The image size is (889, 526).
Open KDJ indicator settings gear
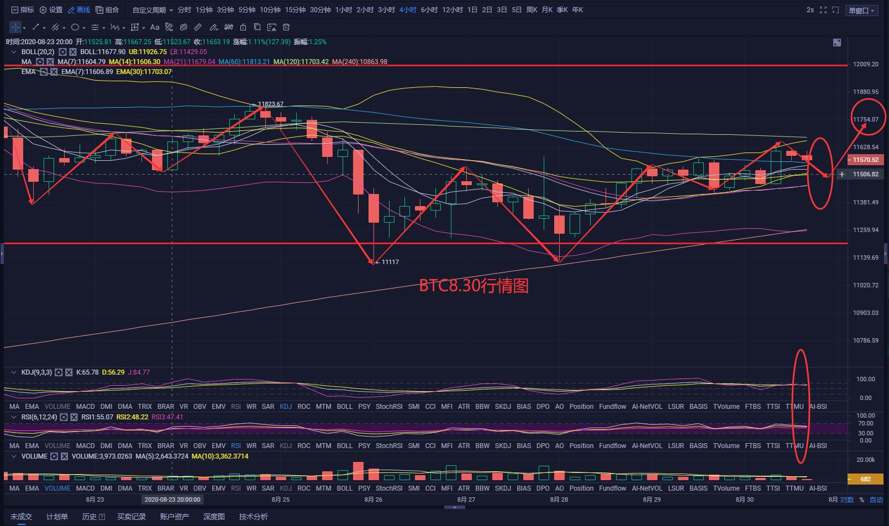(x=59, y=372)
